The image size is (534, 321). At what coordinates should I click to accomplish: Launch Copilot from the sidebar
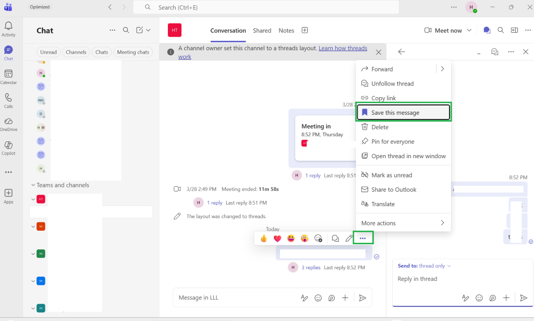[x=8, y=148]
